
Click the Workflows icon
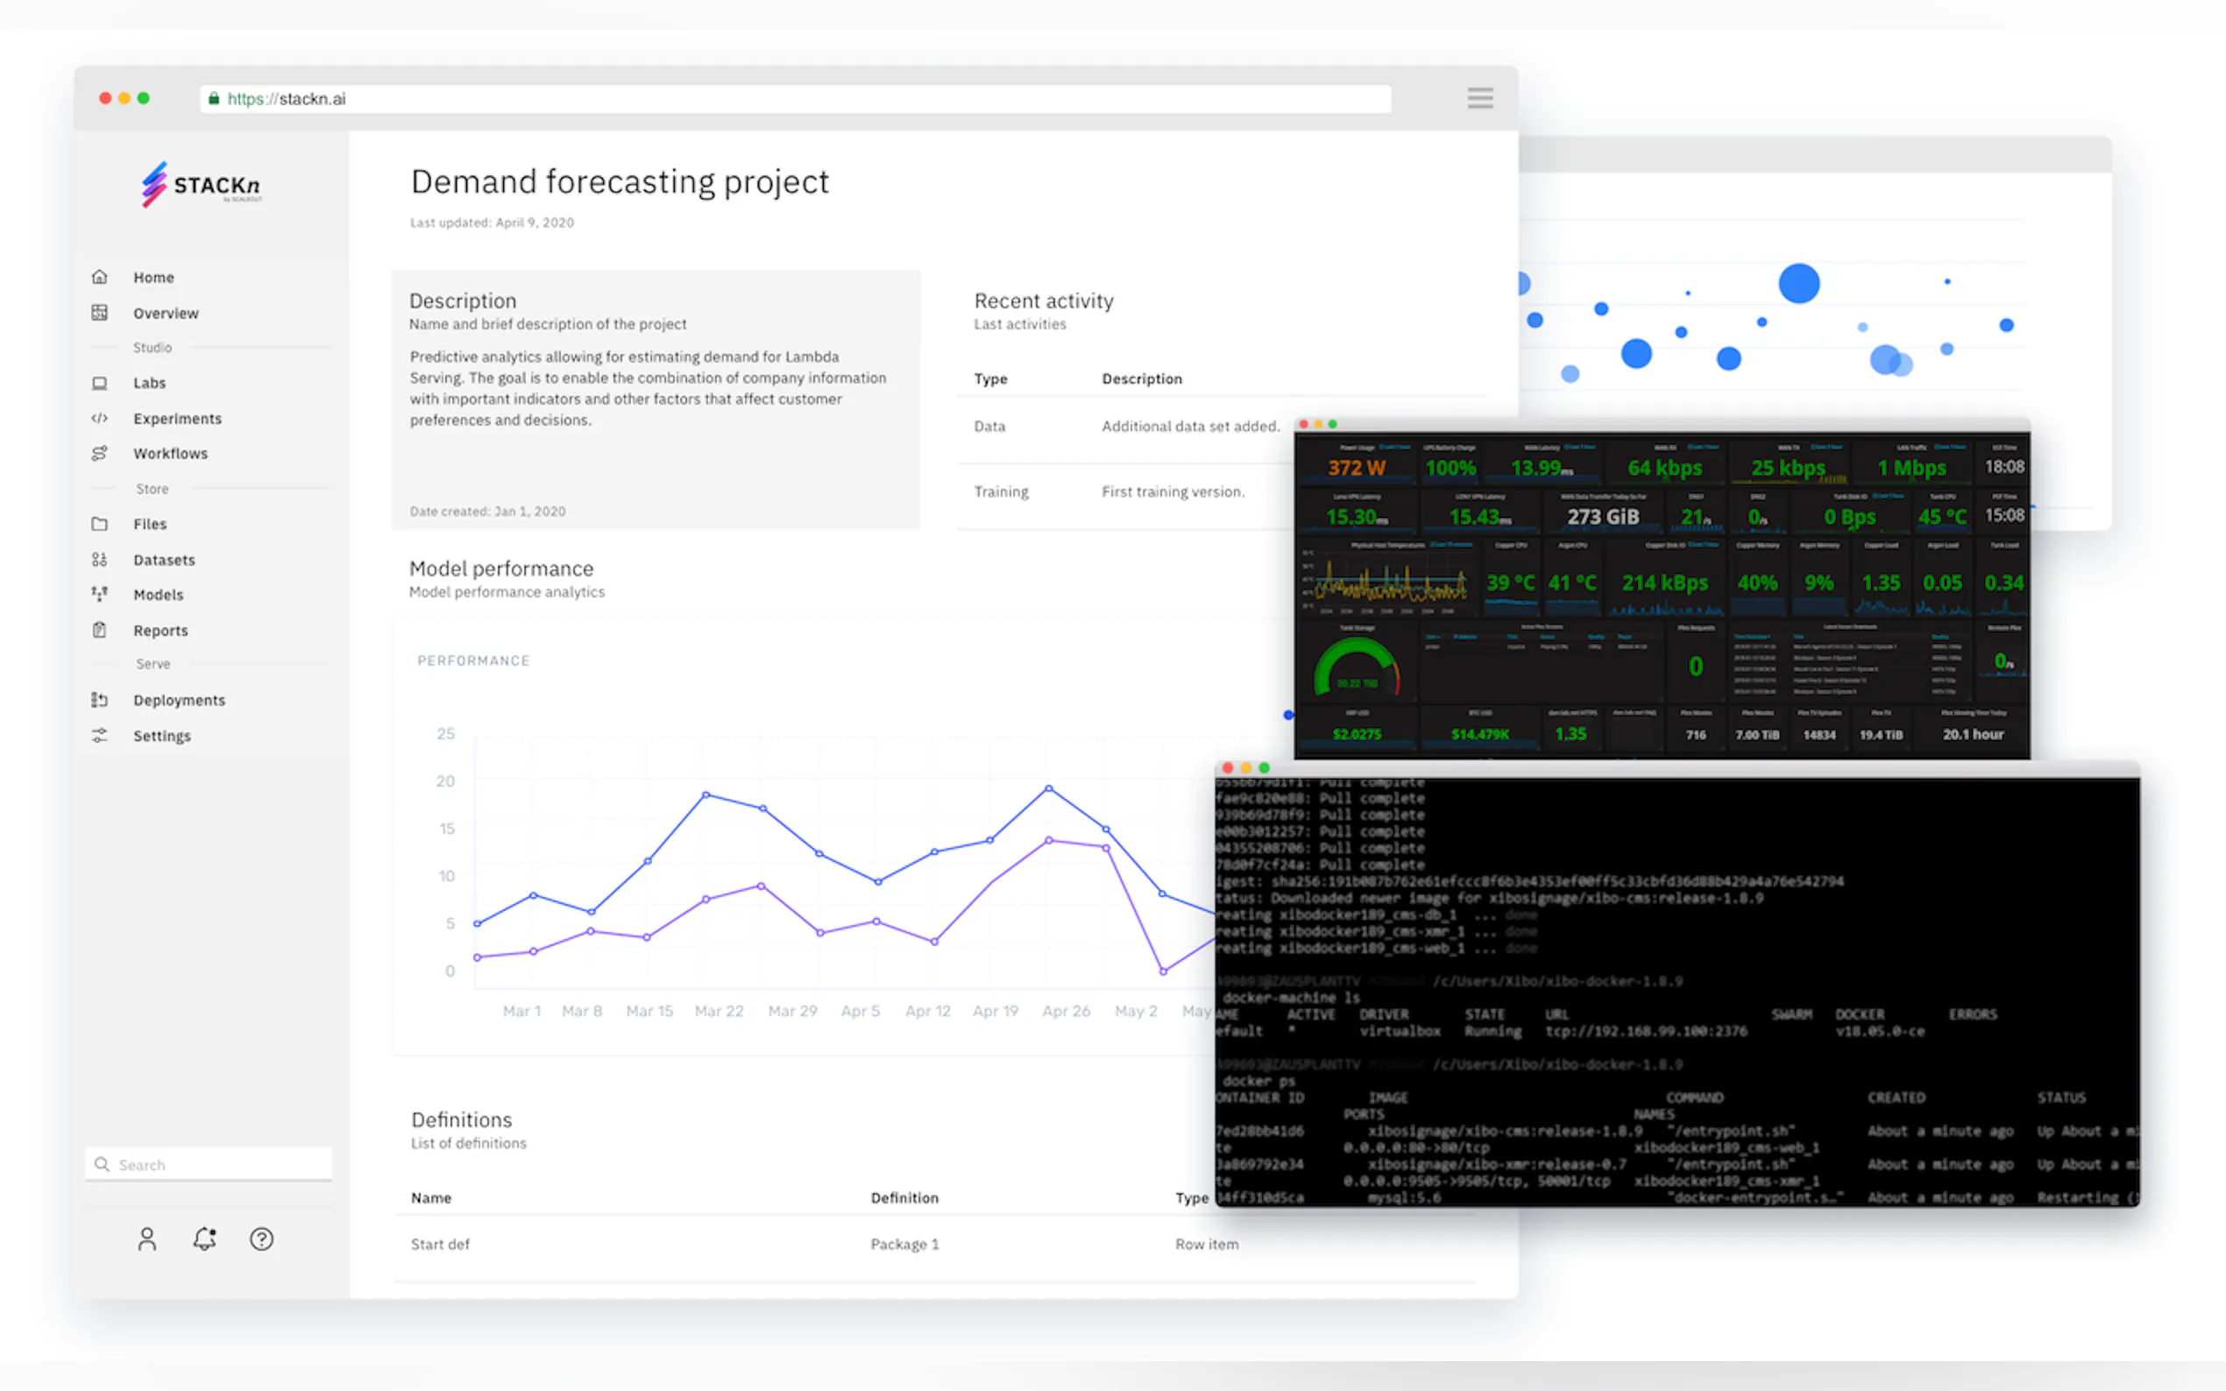[99, 454]
